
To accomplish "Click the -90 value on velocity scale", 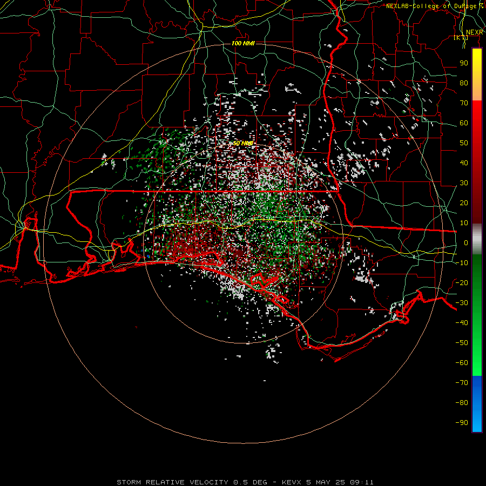I will (462, 423).
